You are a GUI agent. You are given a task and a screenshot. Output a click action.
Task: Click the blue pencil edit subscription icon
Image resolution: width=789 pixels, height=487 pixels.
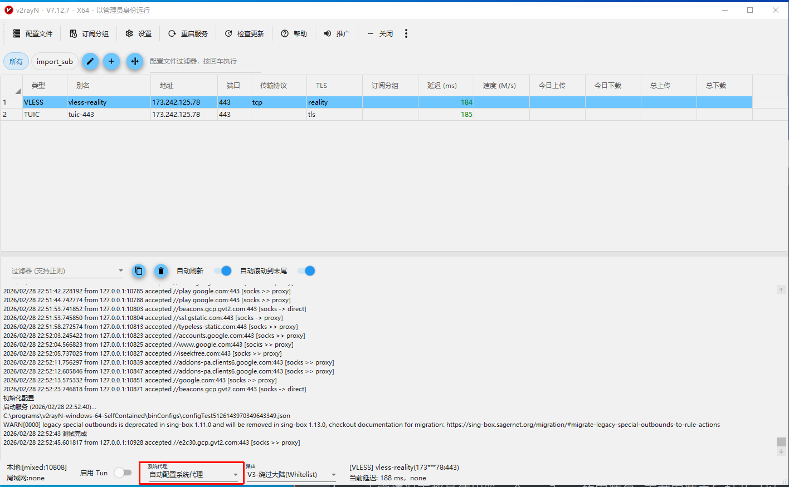tap(90, 61)
